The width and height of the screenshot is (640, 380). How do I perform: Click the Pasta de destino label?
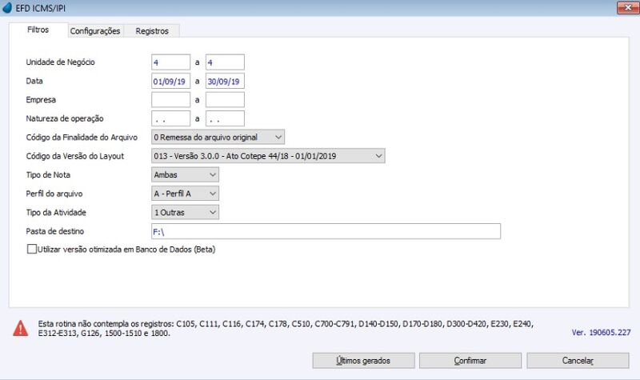coord(55,231)
